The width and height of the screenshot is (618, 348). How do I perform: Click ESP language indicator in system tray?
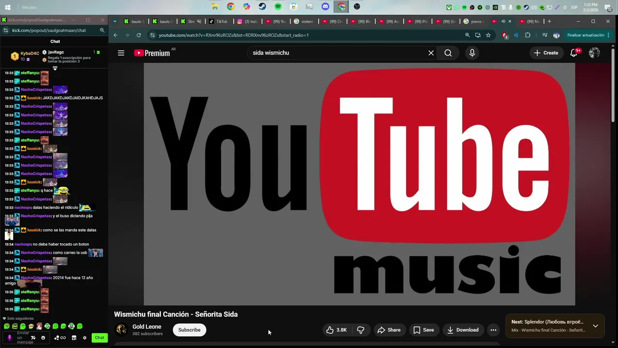click(575, 7)
